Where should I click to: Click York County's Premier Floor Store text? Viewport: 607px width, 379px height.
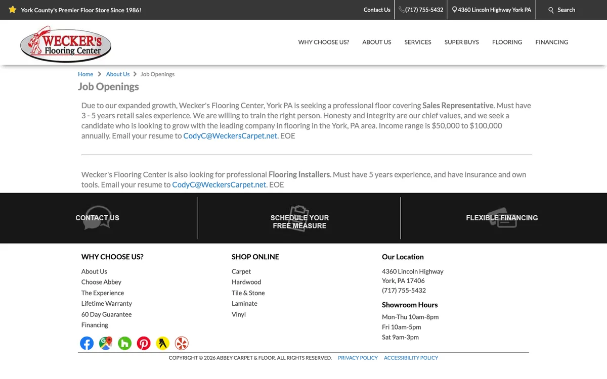click(x=81, y=10)
